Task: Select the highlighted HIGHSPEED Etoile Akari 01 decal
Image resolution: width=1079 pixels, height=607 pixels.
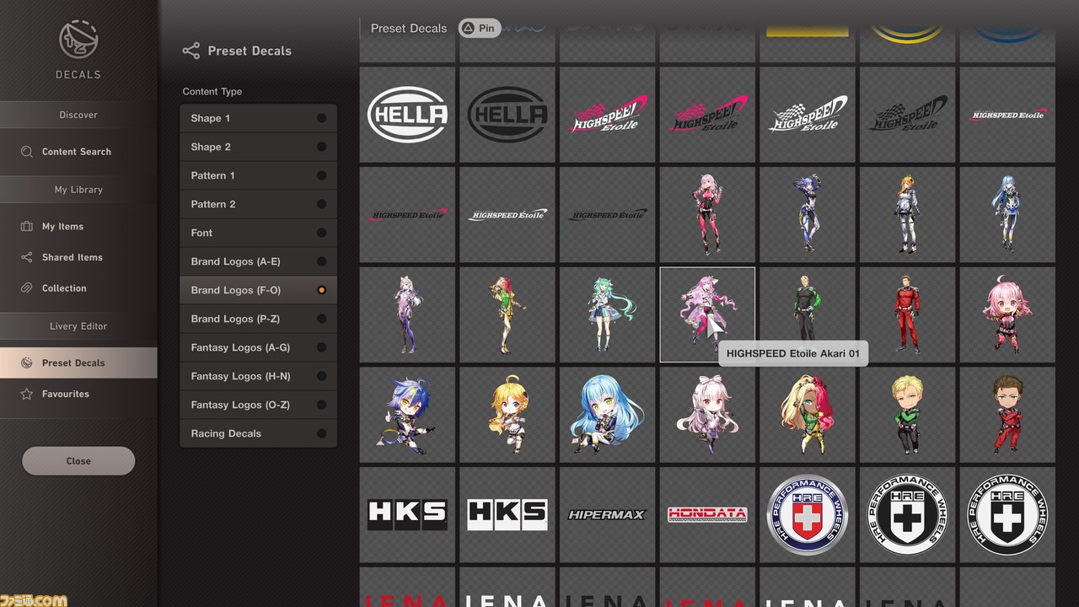Action: click(x=707, y=314)
